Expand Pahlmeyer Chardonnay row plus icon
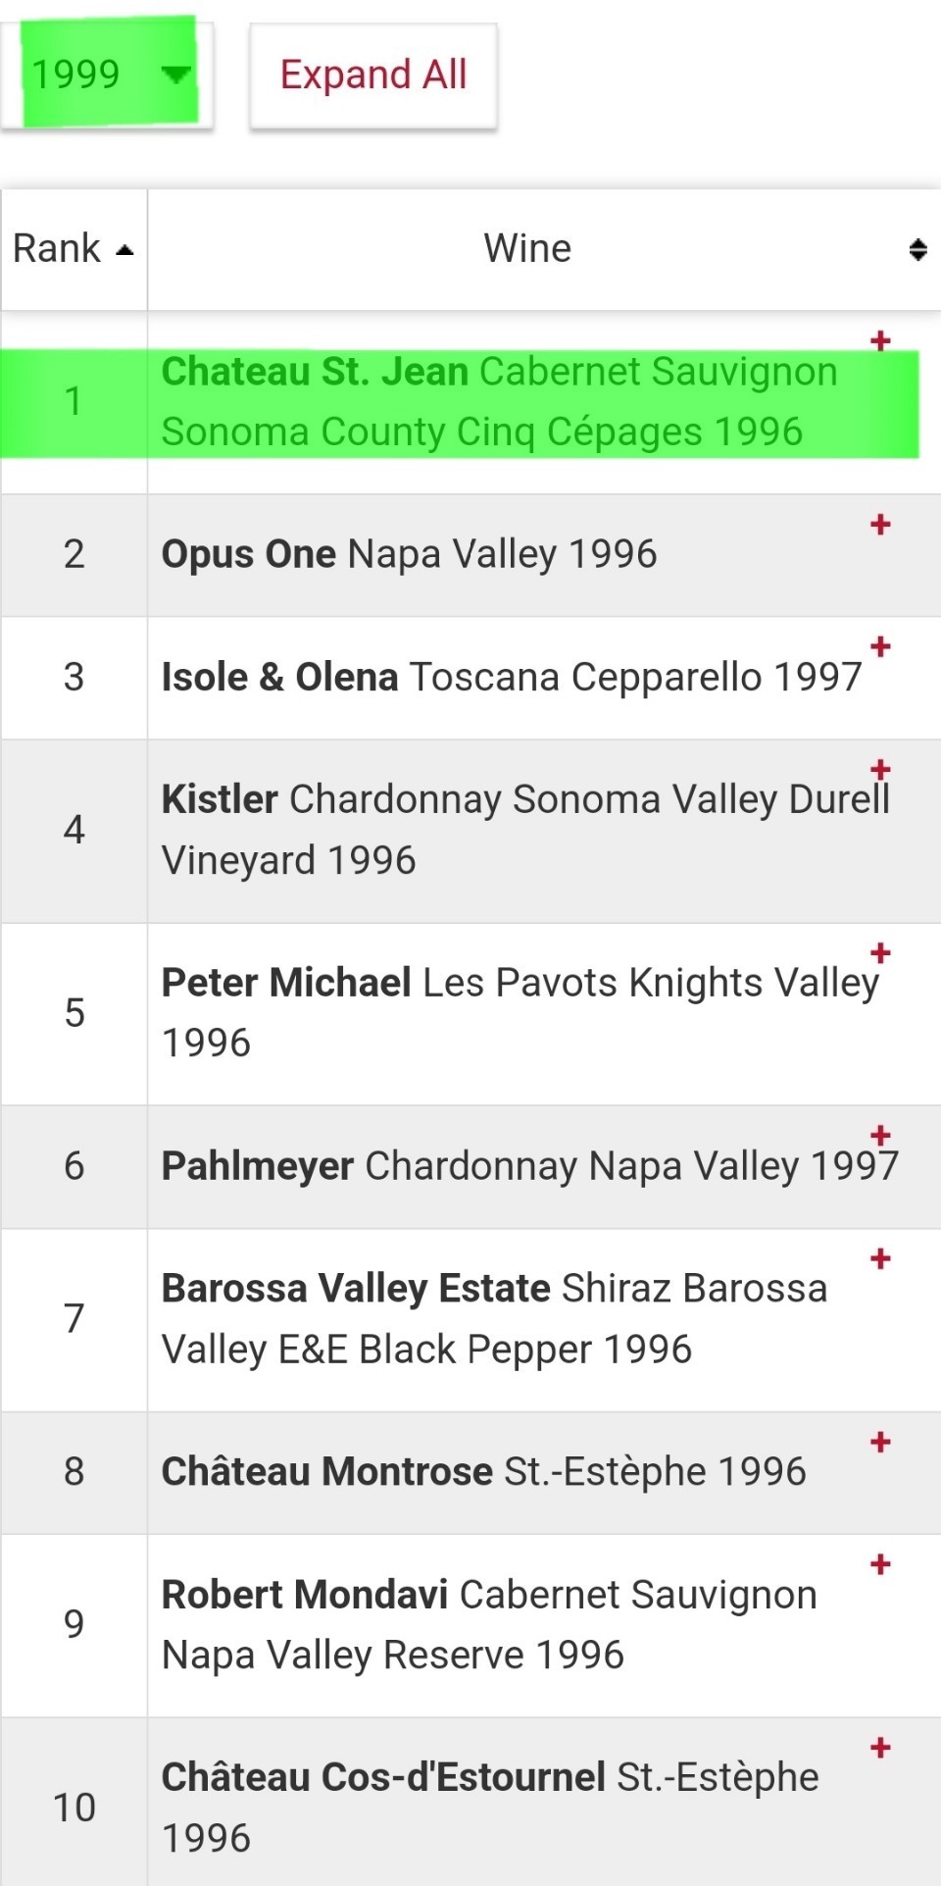The width and height of the screenshot is (941, 1886). click(880, 1136)
